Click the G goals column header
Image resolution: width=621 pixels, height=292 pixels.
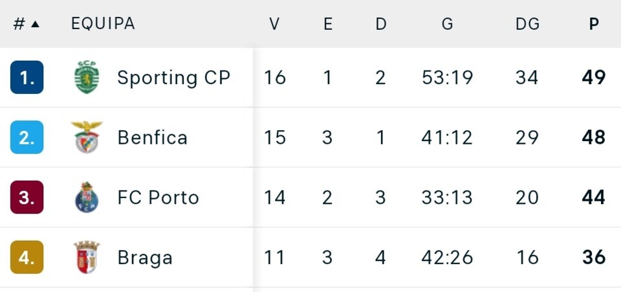(447, 24)
